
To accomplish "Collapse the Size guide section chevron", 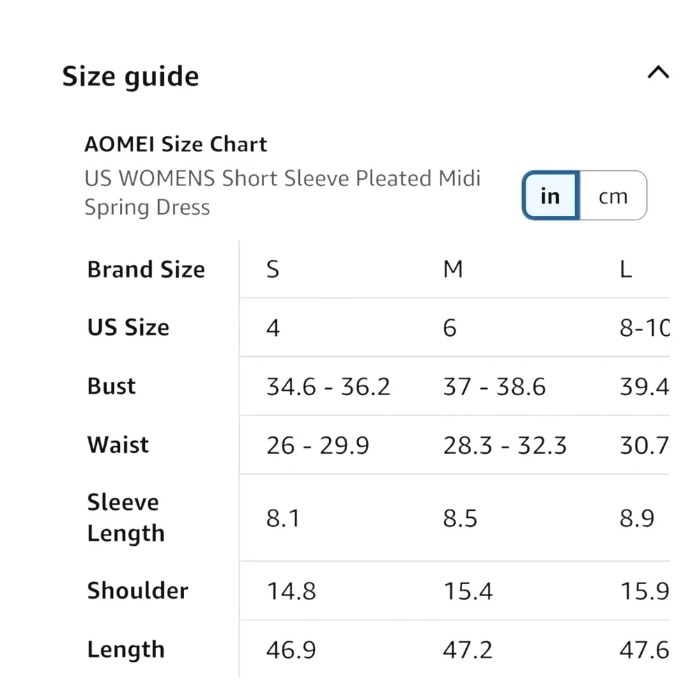I will click(659, 72).
